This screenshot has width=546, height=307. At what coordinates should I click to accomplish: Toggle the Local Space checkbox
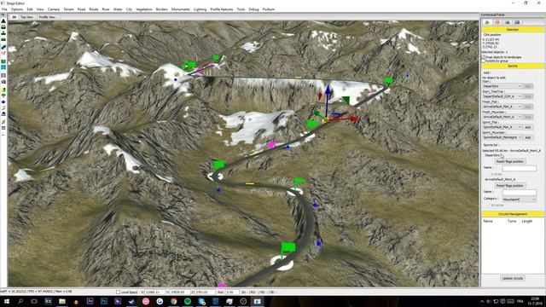coord(118,293)
